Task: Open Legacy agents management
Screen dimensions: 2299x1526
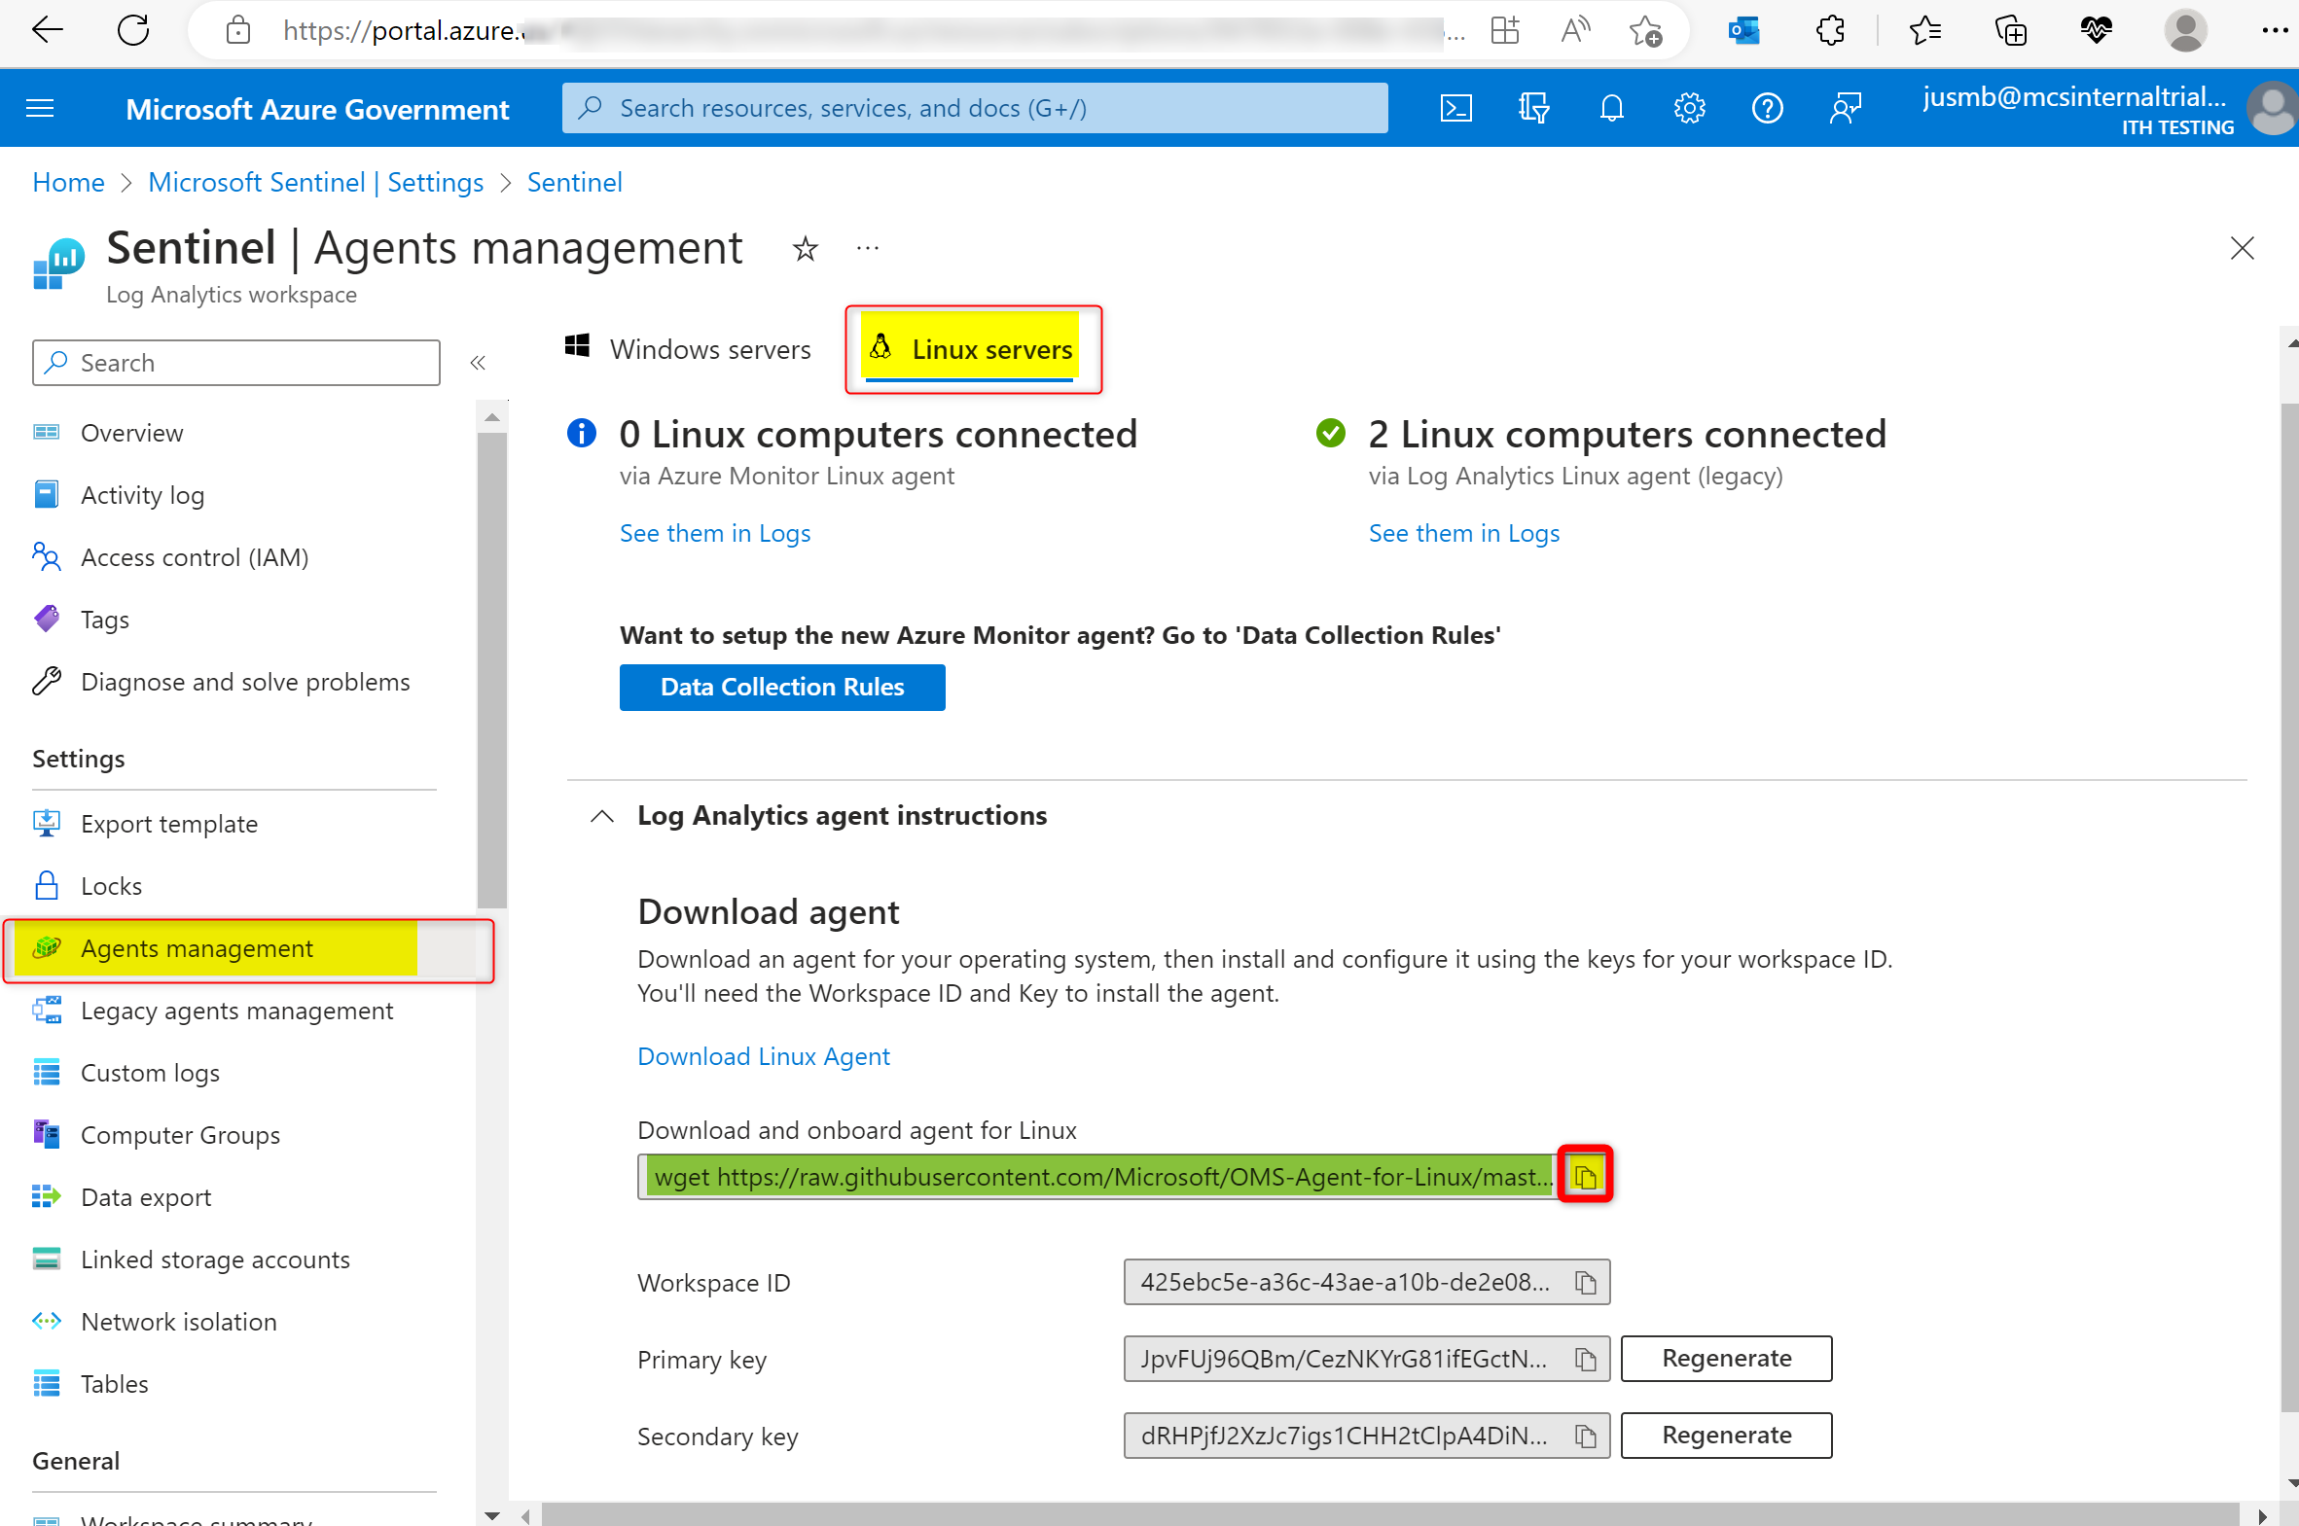Action: point(236,1011)
